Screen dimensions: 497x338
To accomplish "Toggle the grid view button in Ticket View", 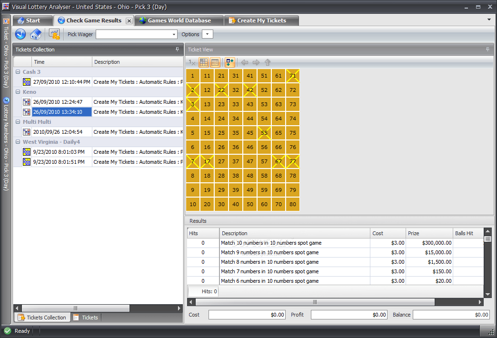I will [204, 62].
